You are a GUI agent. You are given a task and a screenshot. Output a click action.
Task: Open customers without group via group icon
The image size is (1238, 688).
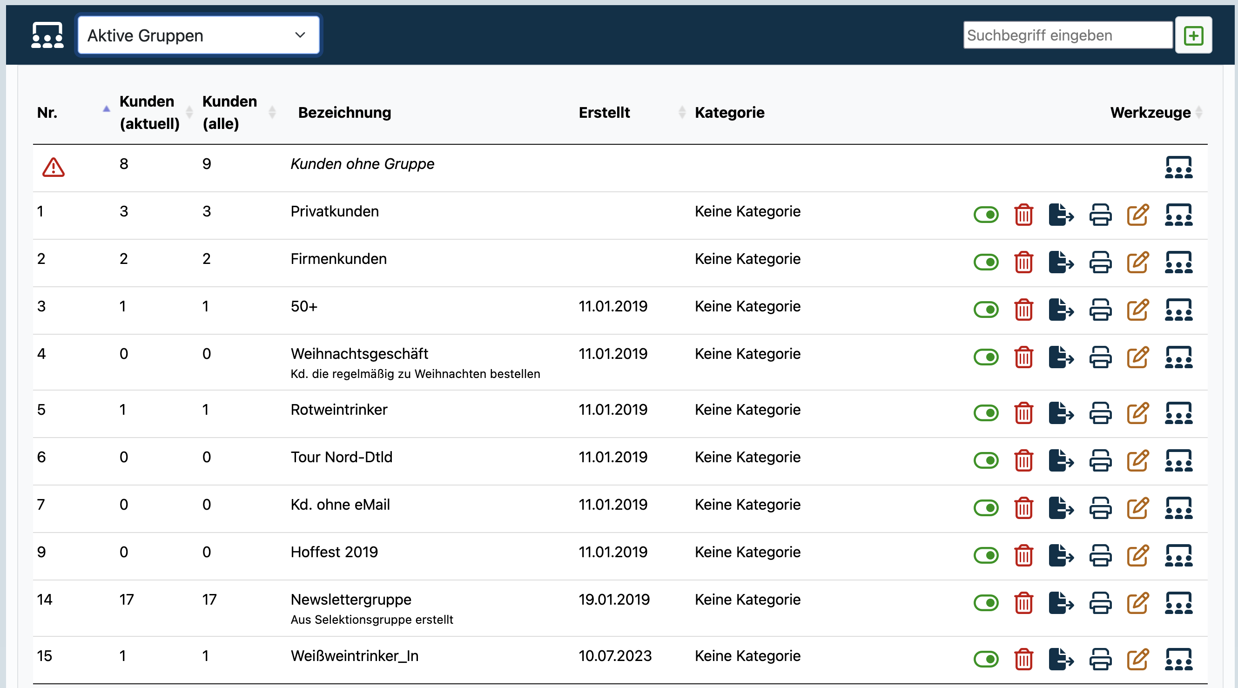click(1178, 167)
